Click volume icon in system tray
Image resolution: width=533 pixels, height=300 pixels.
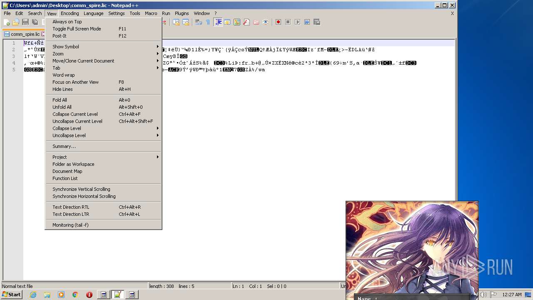(483, 295)
